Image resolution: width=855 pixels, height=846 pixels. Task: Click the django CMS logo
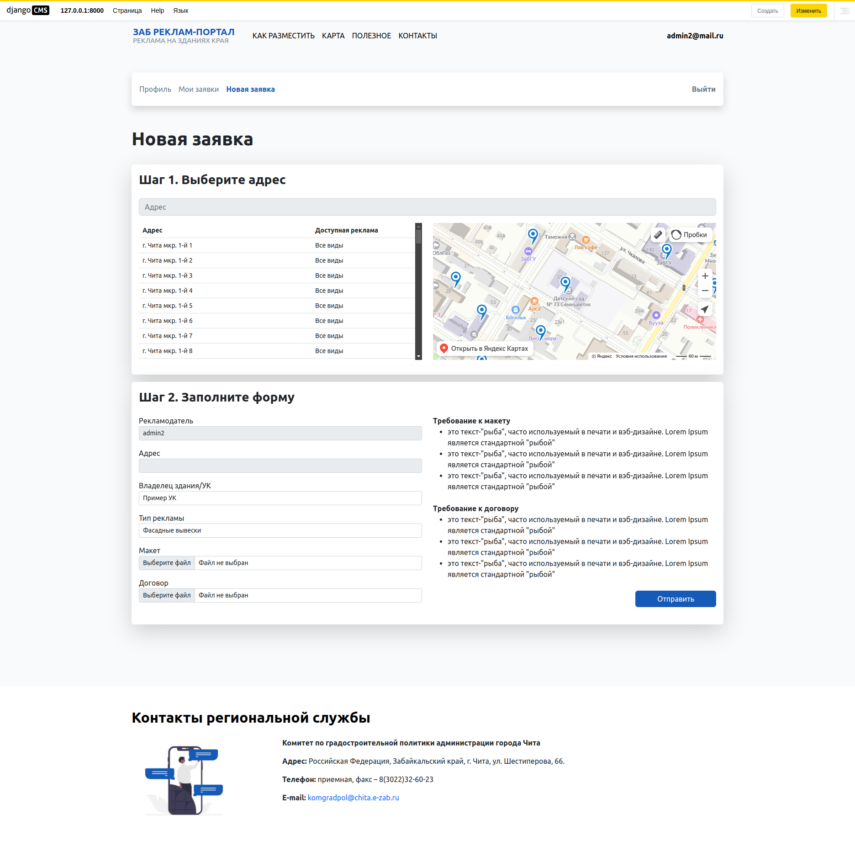tap(28, 11)
